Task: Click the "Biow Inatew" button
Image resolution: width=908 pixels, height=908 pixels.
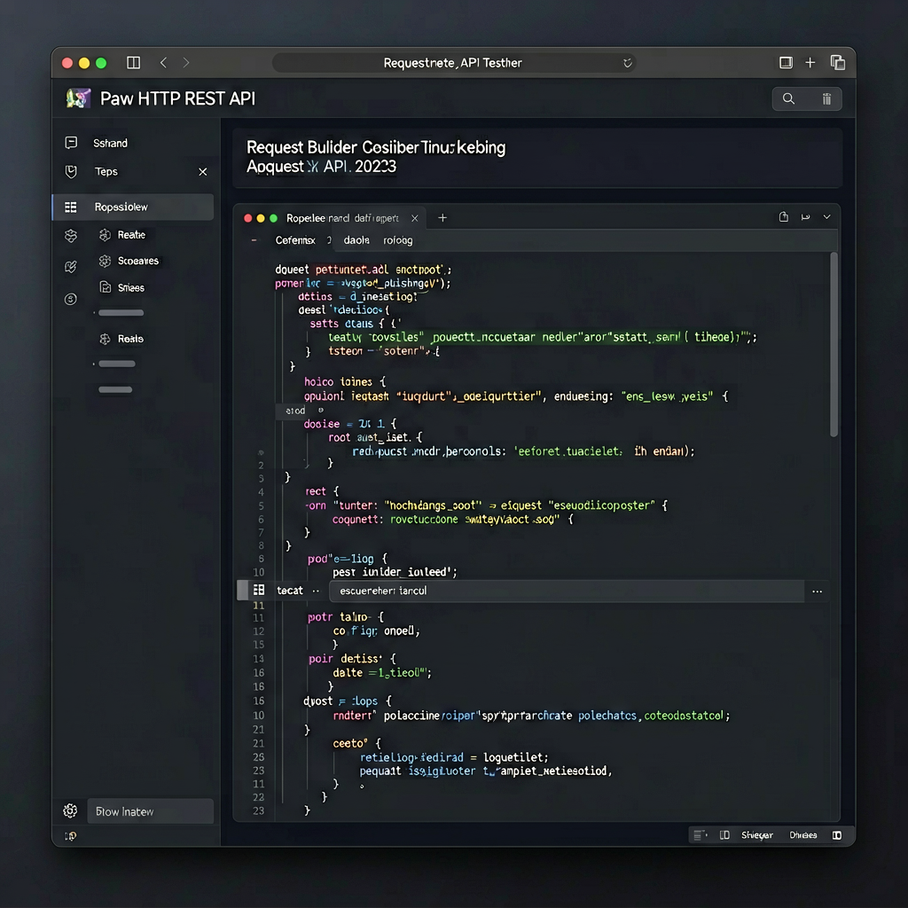Action: point(151,811)
